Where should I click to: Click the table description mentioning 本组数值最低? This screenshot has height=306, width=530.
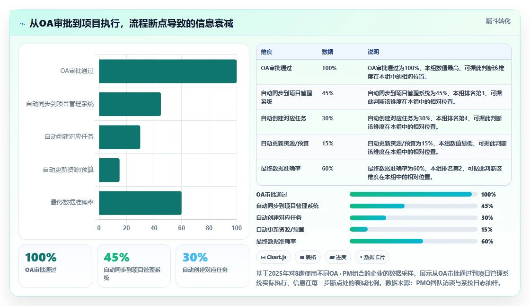pos(437,147)
